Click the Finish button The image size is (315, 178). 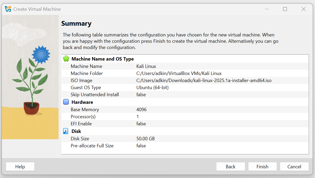pyautogui.click(x=262, y=166)
